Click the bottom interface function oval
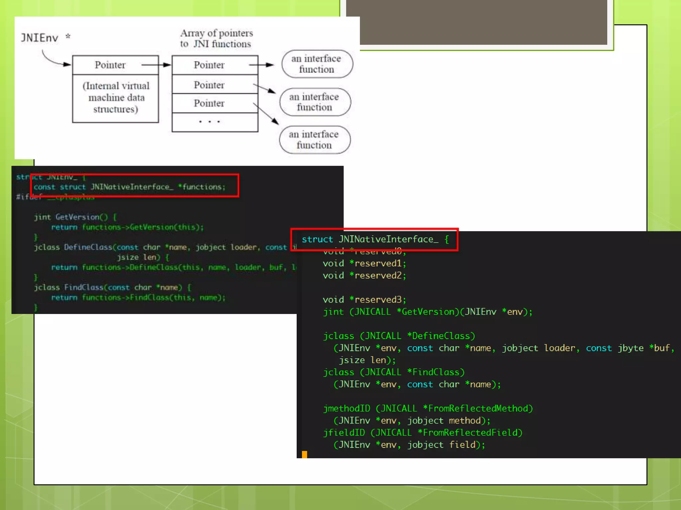681x510 pixels. click(x=314, y=140)
